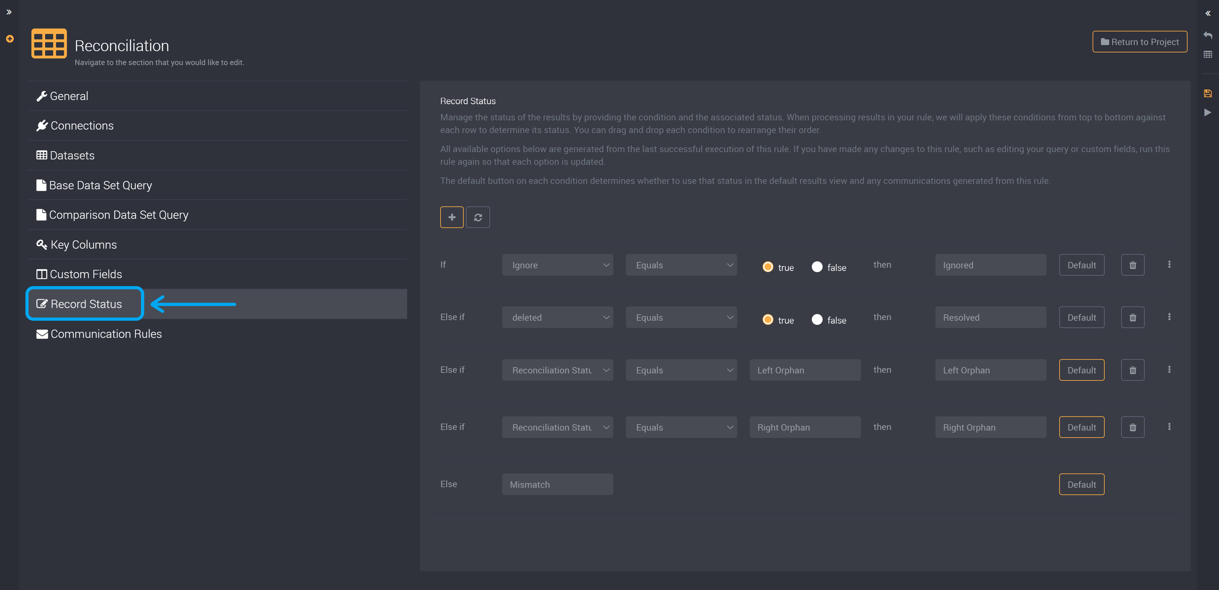Add a new condition with plus button
The height and width of the screenshot is (590, 1219).
pos(451,217)
